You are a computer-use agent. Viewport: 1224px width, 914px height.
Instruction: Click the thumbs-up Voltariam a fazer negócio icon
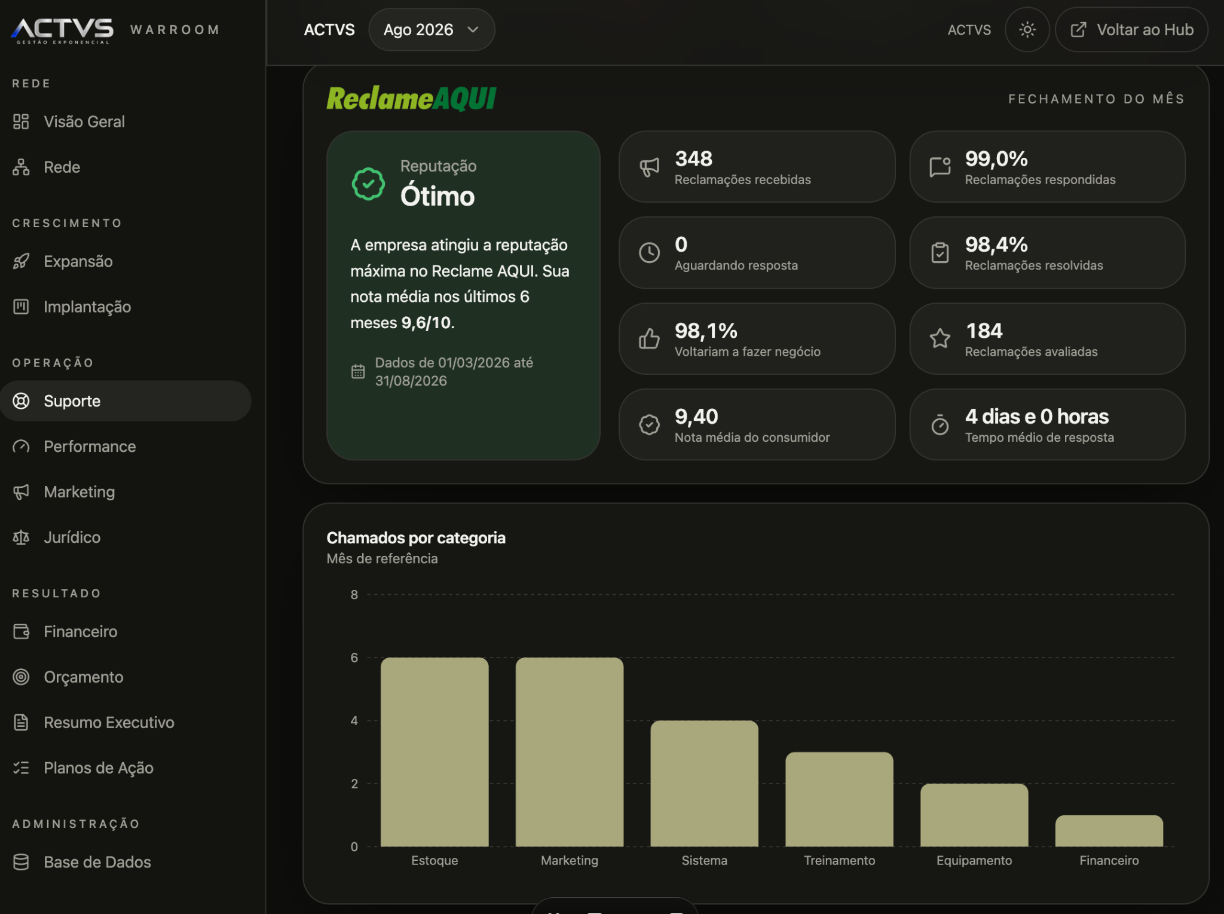click(x=649, y=339)
